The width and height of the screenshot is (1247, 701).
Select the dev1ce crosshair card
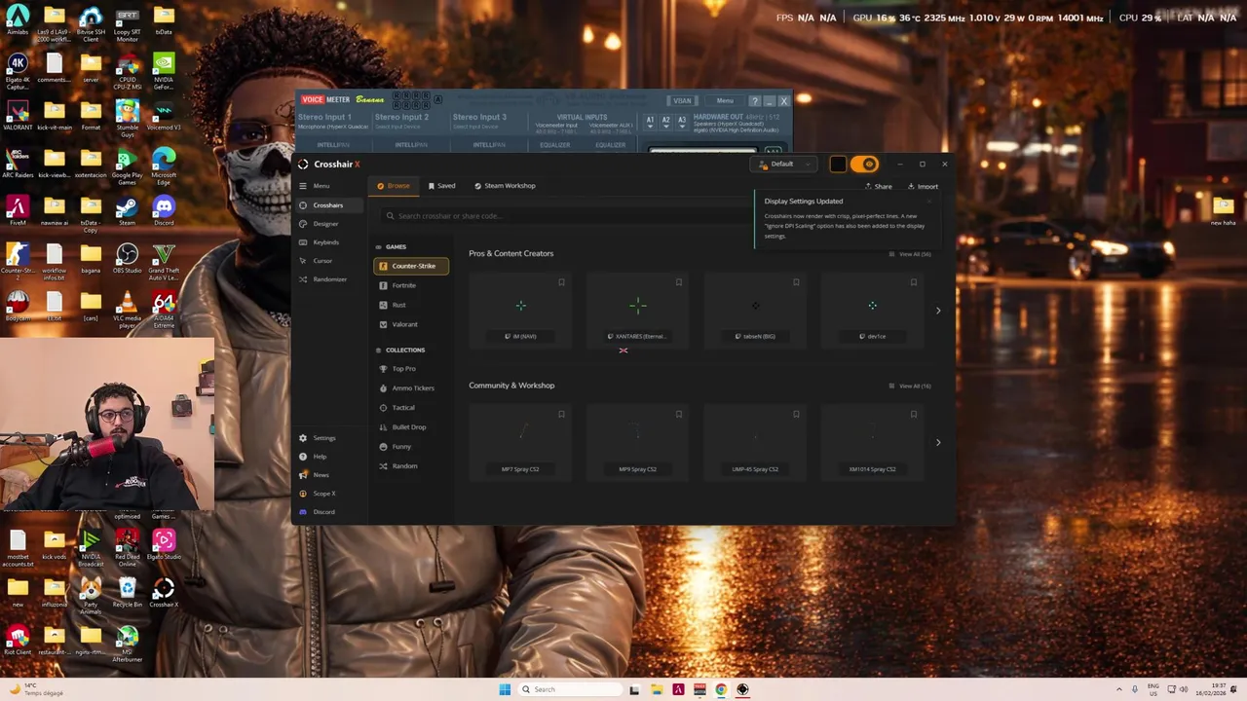873,310
